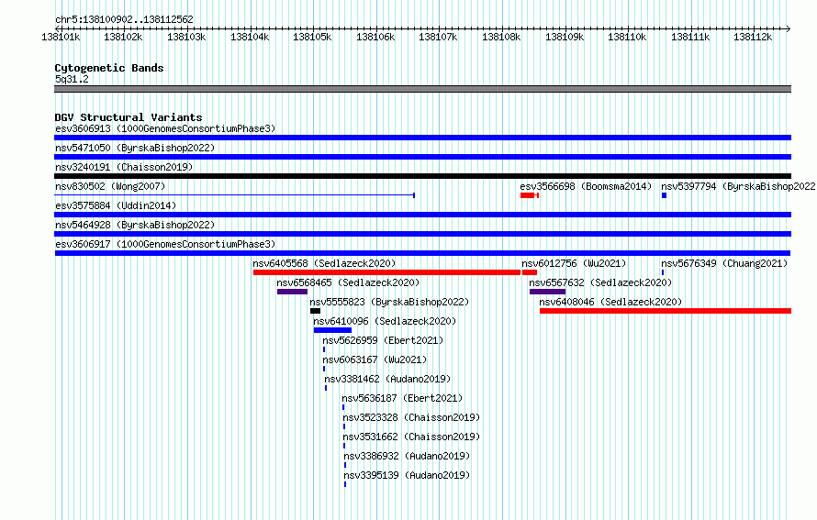Click the black bar under nsv3240191

(422, 176)
